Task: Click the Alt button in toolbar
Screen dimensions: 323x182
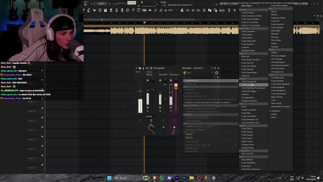Action: [193, 10]
